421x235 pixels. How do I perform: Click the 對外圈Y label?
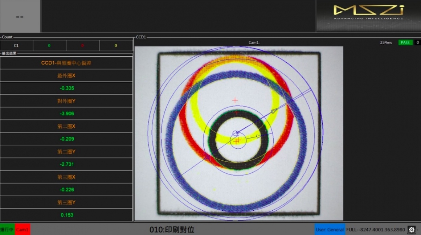click(66, 101)
